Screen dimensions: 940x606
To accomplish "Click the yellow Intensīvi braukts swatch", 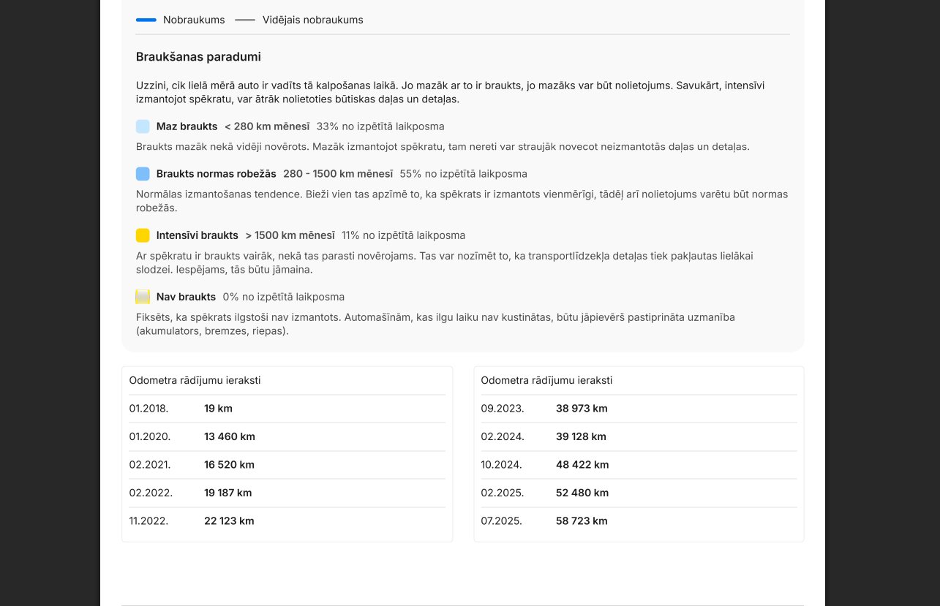I will click(x=143, y=235).
